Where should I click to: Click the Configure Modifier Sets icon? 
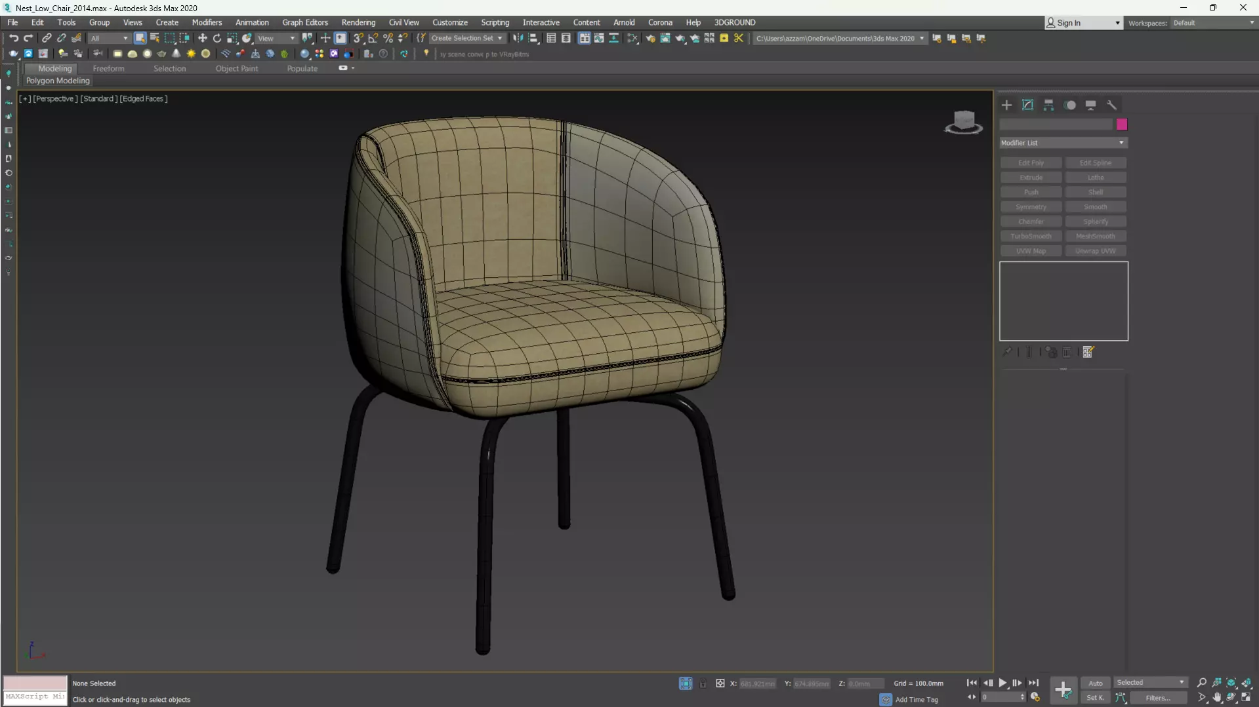[x=1088, y=353]
